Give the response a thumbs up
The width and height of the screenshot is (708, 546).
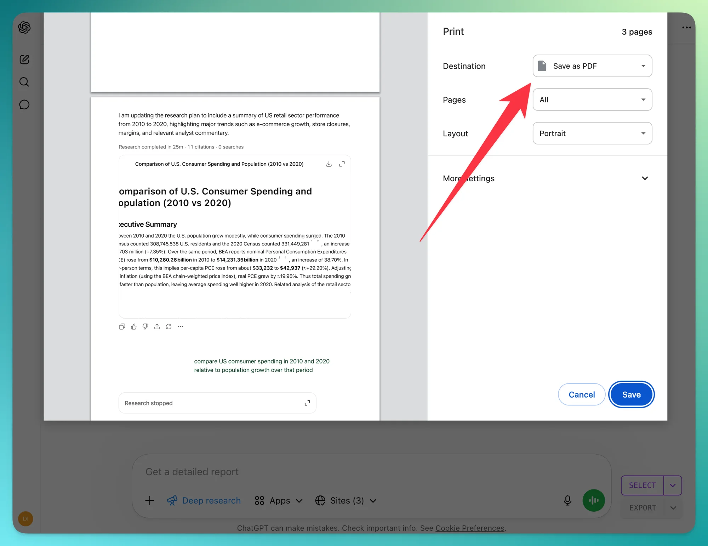click(134, 326)
